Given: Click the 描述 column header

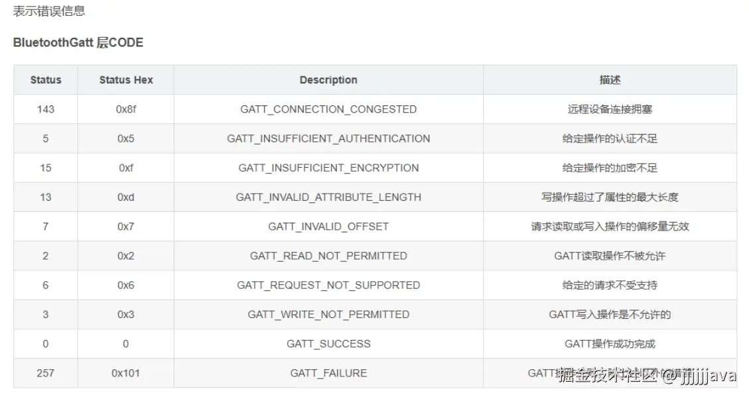Looking at the screenshot, I should [610, 80].
